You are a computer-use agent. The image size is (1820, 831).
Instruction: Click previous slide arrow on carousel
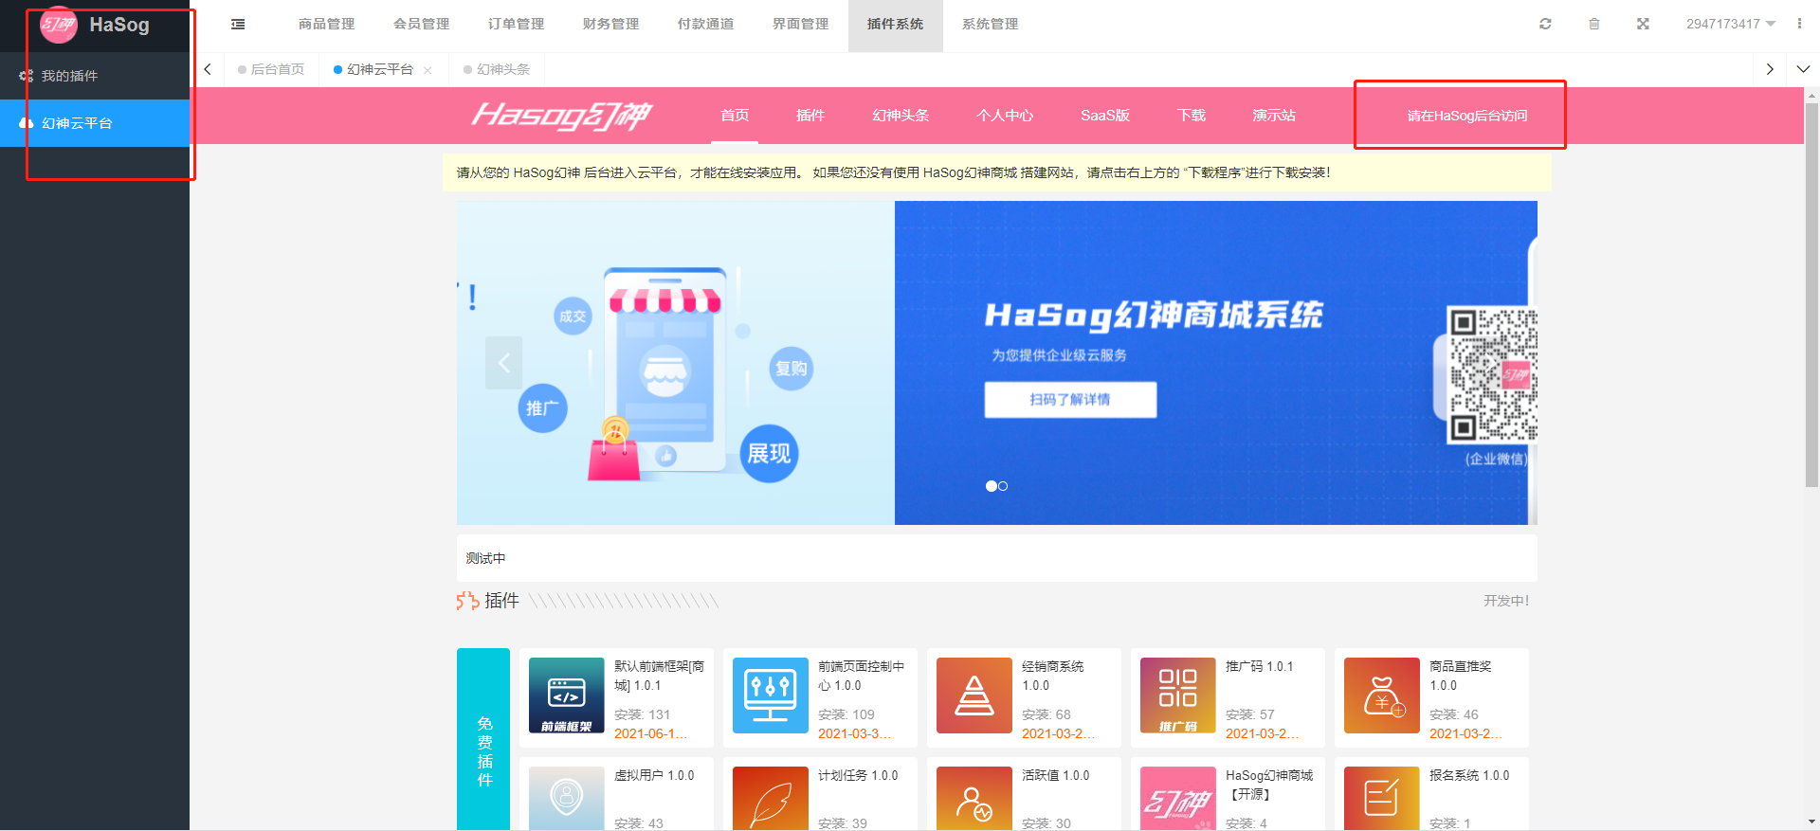504,363
